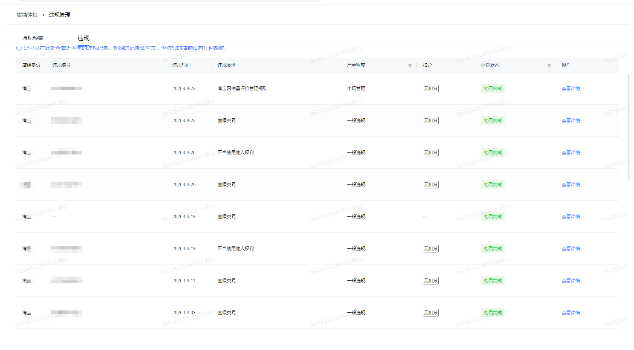Click 处罚完成 status in 2025-03-11 row
634x350 pixels.
493,281
